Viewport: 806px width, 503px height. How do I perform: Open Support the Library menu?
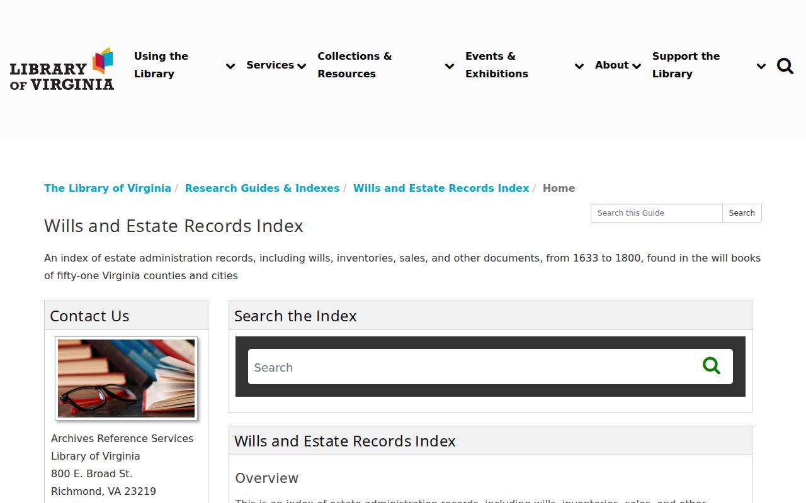coord(686,65)
